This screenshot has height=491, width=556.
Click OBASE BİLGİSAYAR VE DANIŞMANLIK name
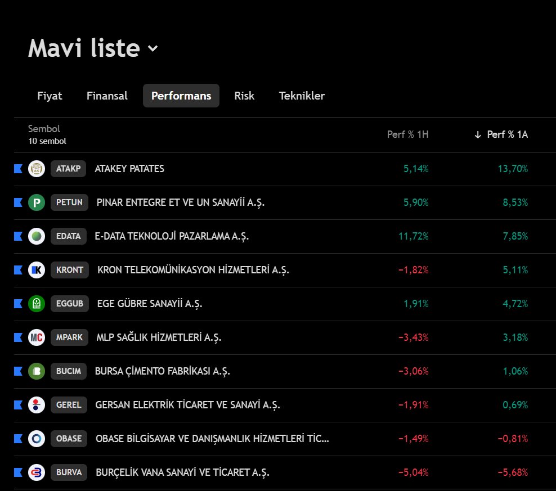coord(212,439)
